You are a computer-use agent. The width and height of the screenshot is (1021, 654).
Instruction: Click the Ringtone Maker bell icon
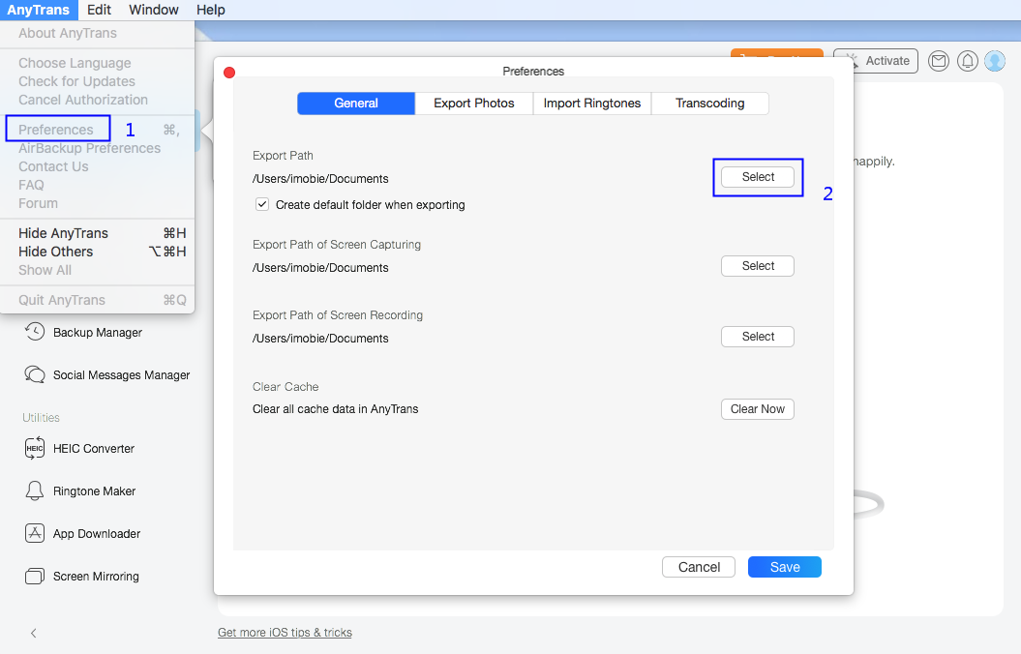35,490
